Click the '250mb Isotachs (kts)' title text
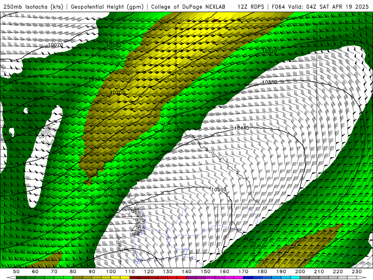This screenshot has width=373, height=280. click(33, 7)
